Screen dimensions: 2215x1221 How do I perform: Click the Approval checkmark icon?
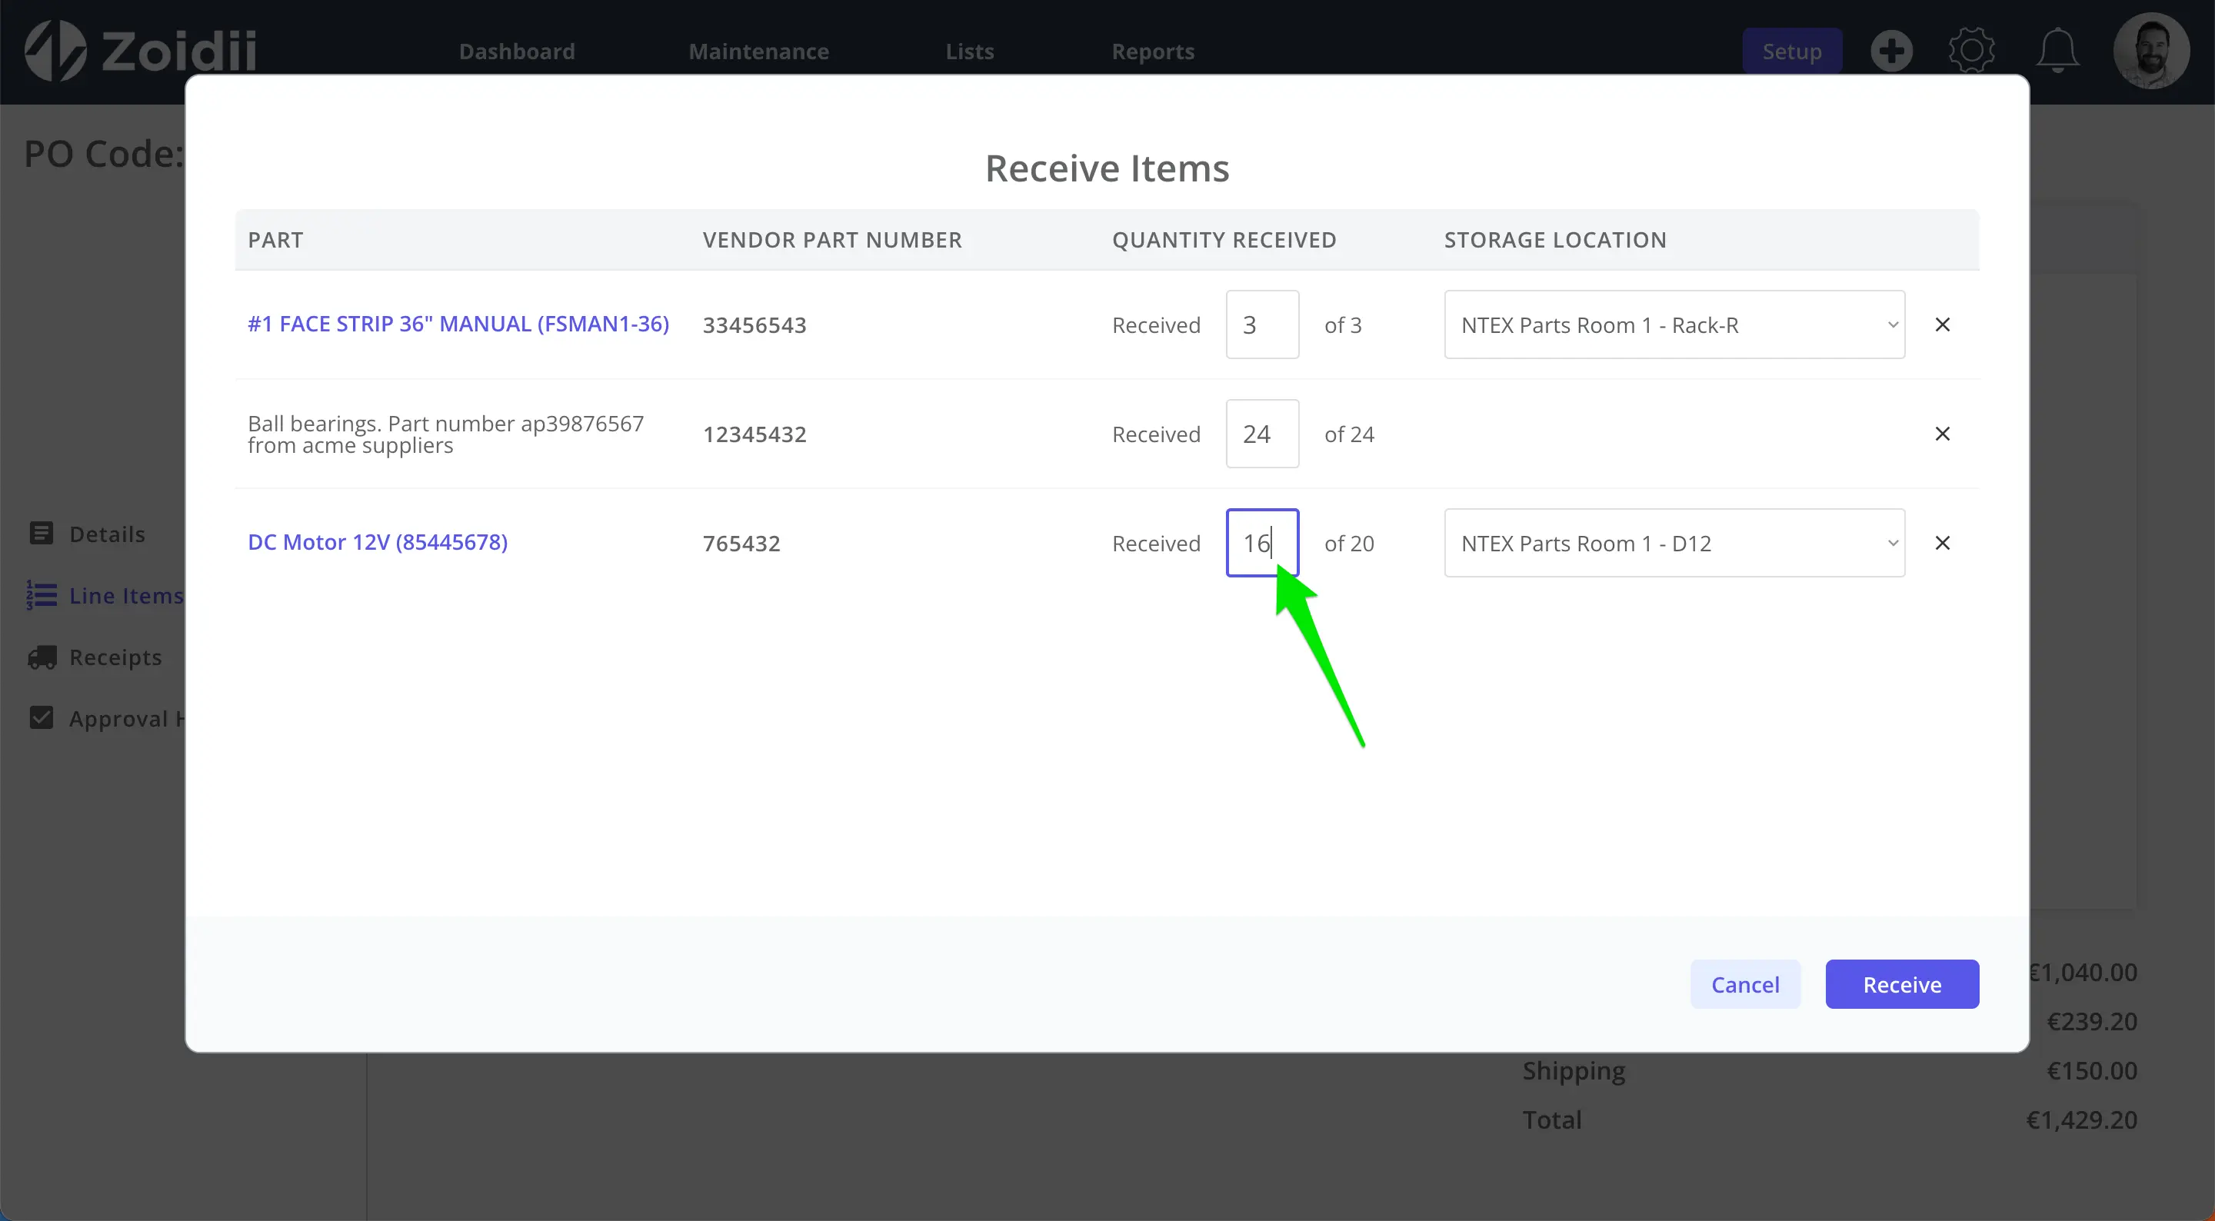42,718
